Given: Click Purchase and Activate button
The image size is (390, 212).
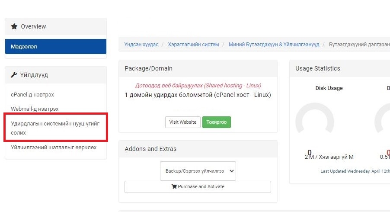Looking at the screenshot, I should coord(198,186).
